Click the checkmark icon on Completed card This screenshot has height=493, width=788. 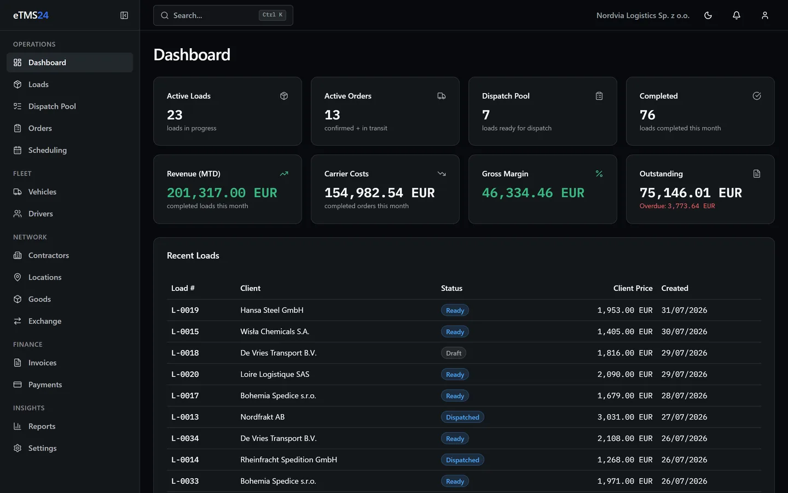point(757,96)
